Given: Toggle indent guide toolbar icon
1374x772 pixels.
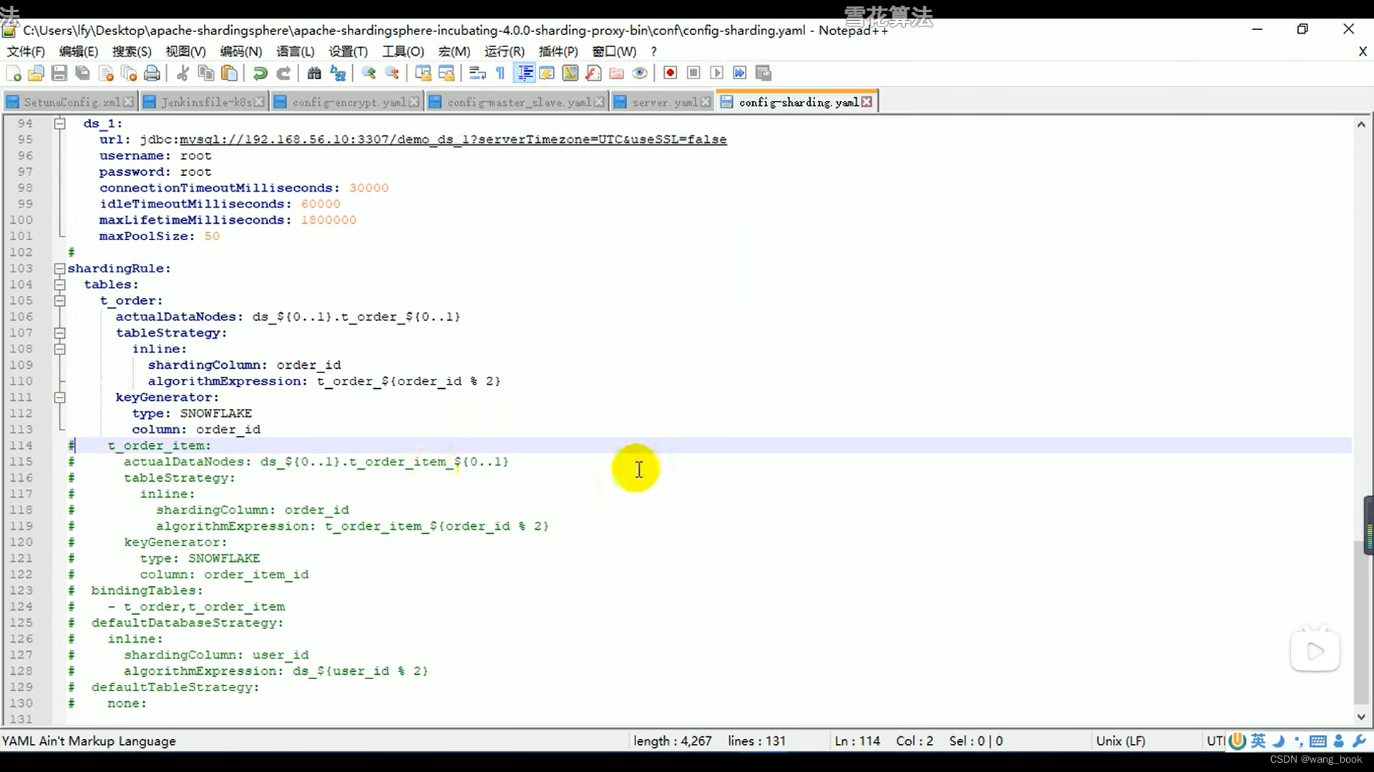Looking at the screenshot, I should [x=525, y=73].
